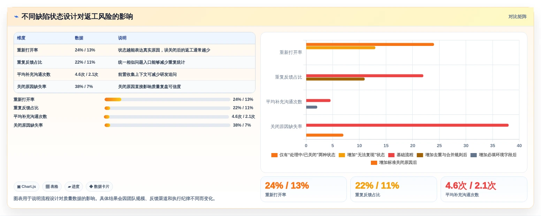This screenshot has width=541, height=216.
Task: Click the card title 不同缺陷状态设计对返工风险的影响
Action: tap(77, 17)
